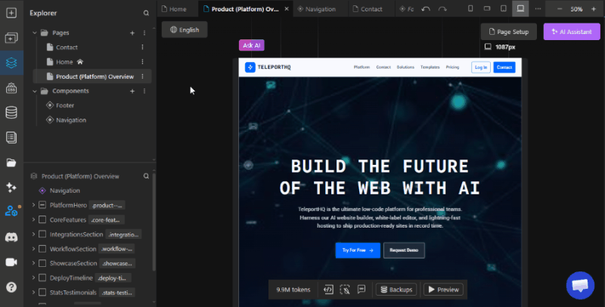Expand the IntegrationsSection layer

pos(33,234)
